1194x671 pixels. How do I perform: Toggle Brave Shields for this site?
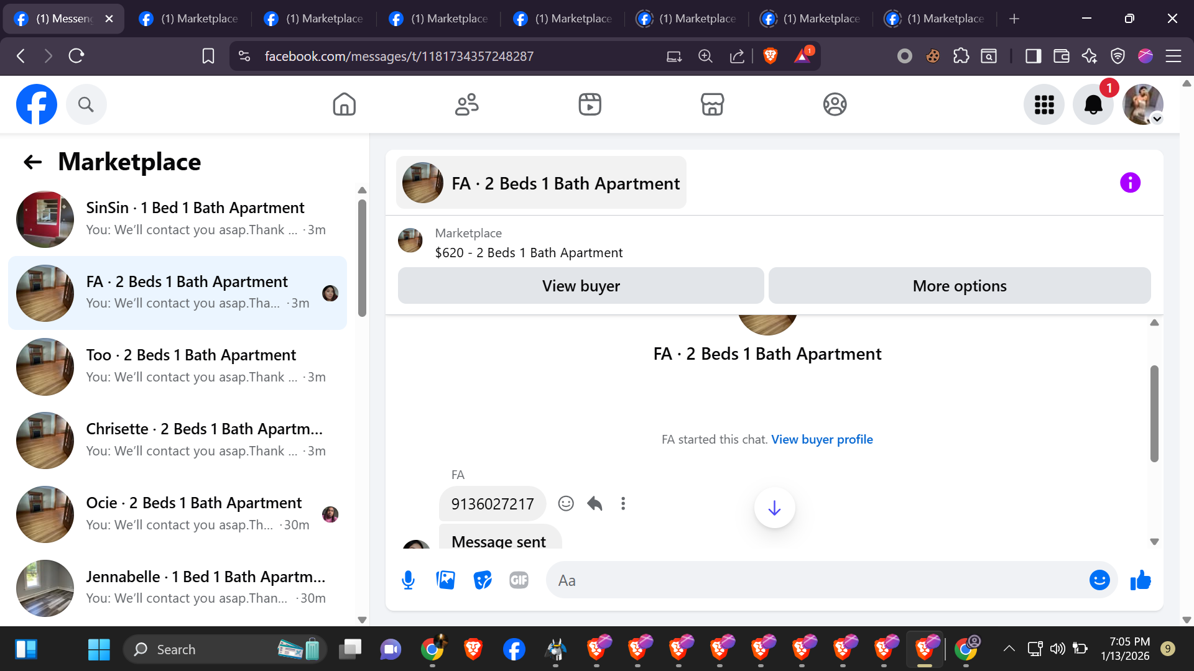(770, 57)
